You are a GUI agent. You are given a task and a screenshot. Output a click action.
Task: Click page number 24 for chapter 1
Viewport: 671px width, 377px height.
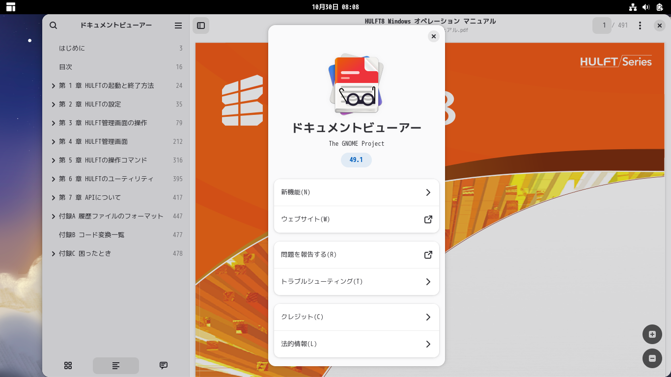click(x=179, y=86)
